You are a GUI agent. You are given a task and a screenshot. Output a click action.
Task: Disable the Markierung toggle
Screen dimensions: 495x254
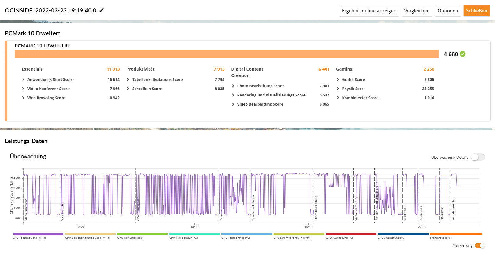coord(480,245)
